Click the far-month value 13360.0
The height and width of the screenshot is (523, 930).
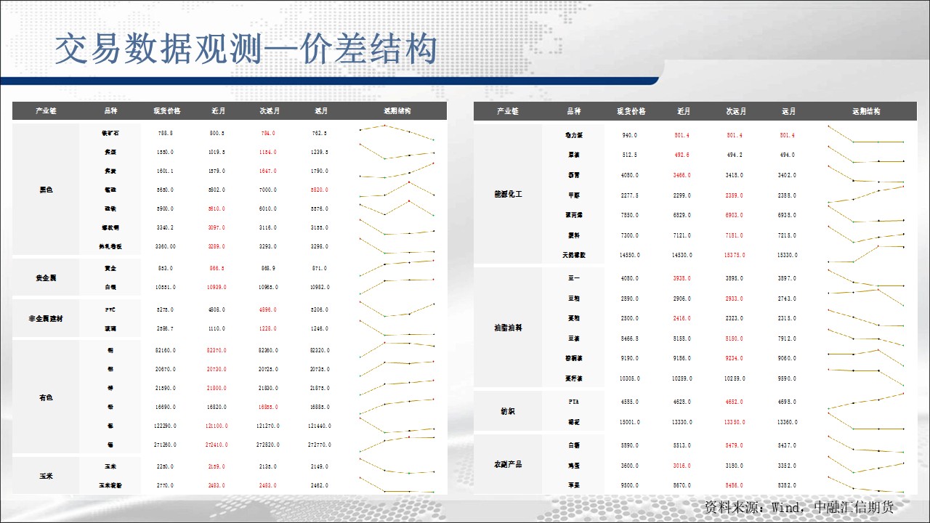pyautogui.click(x=788, y=422)
